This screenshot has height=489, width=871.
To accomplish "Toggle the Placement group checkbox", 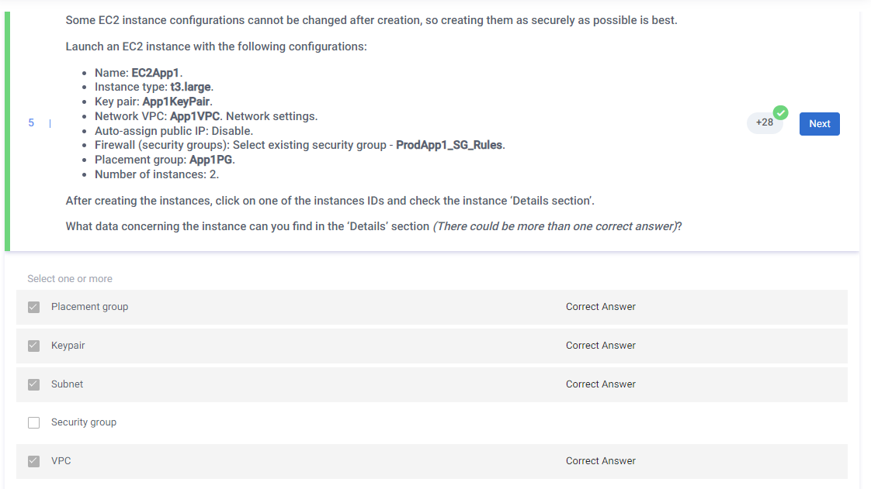I will [33, 307].
